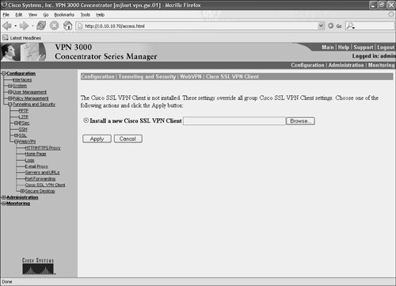396x286 pixels.
Task: Collapse the WebVPN tree node
Action: pos(16,142)
